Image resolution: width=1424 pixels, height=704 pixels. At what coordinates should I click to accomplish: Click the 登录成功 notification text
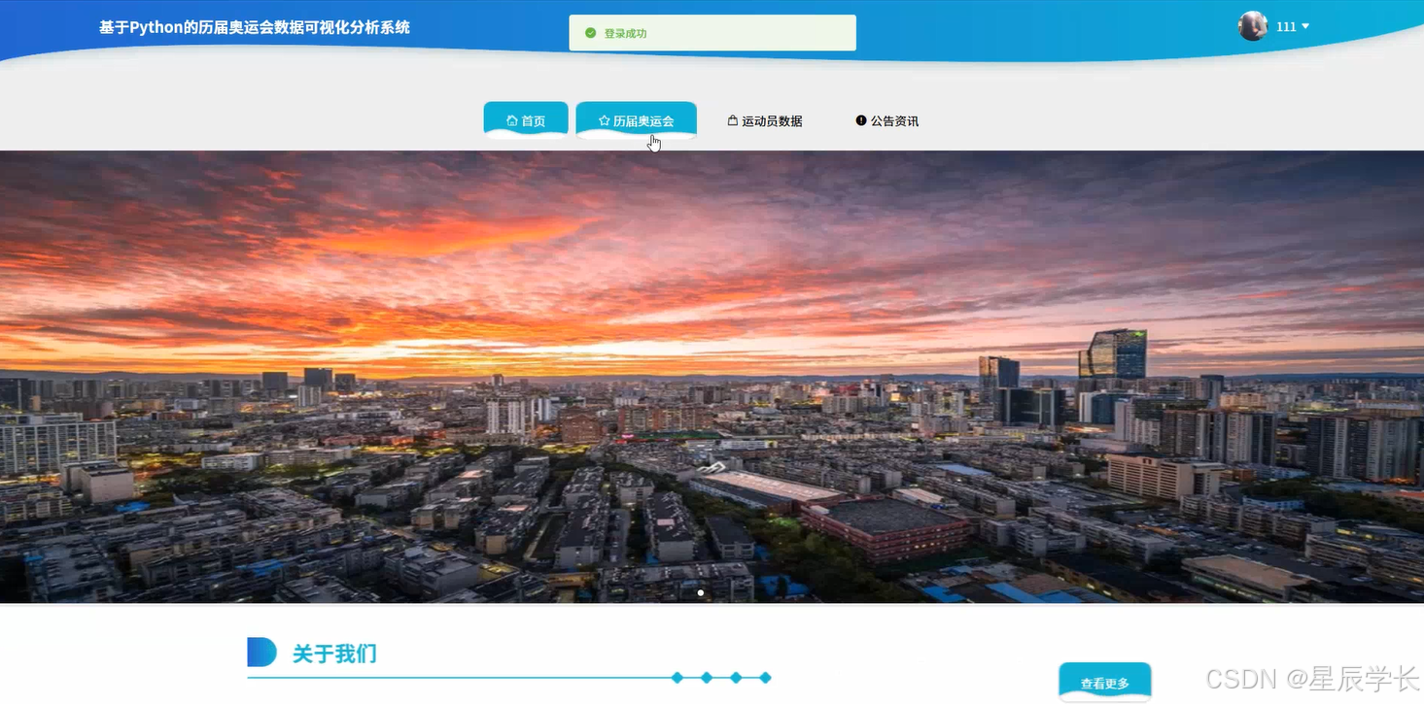point(625,33)
